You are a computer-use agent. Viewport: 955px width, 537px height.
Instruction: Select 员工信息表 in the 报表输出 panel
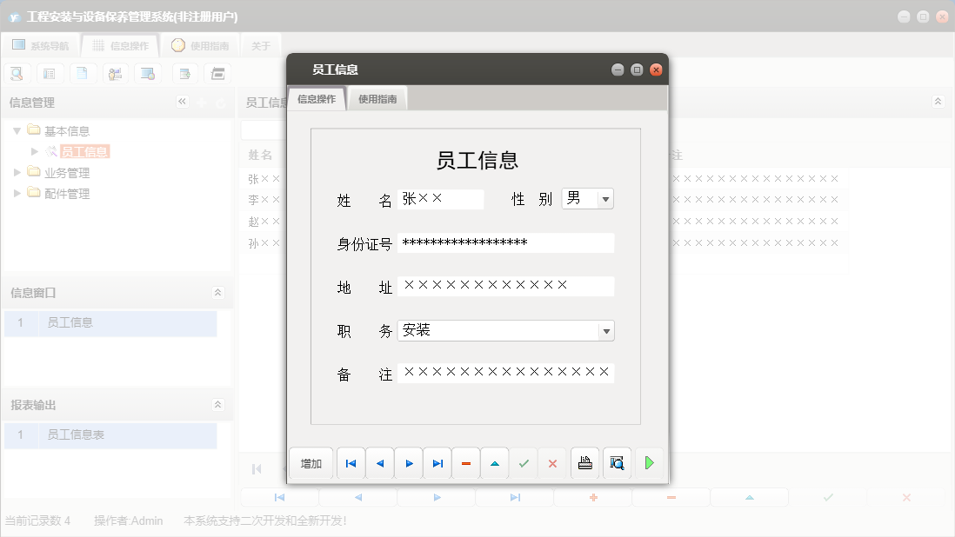tap(77, 435)
